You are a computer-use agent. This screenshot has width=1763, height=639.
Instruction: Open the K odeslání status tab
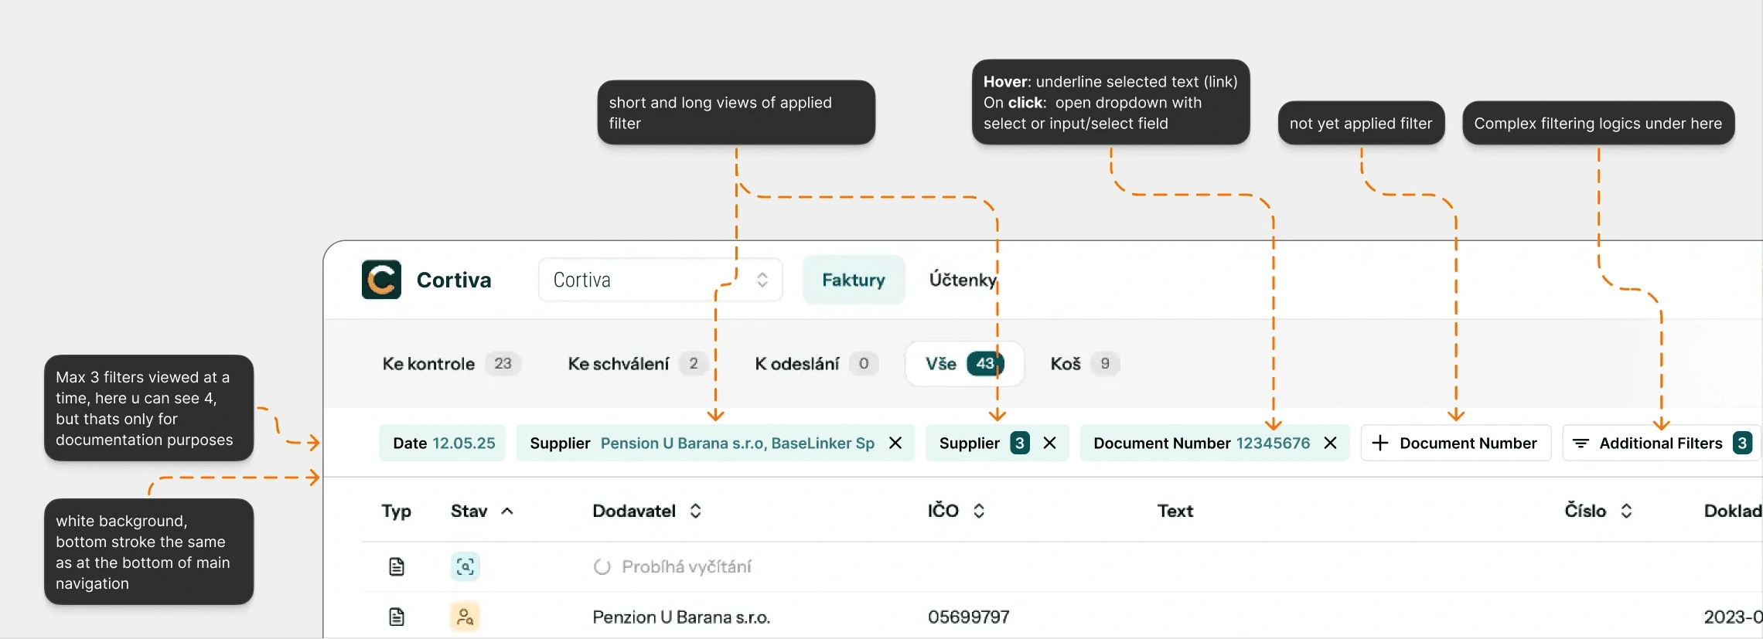[x=815, y=364]
